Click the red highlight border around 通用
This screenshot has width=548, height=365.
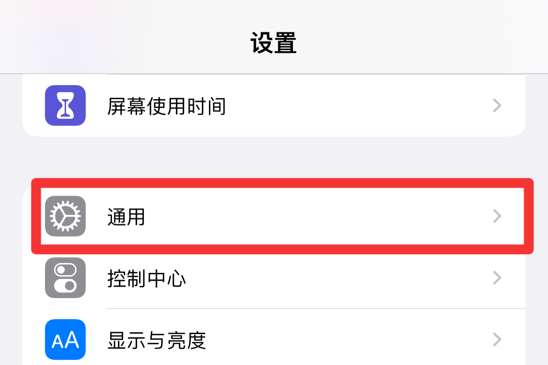282,183
